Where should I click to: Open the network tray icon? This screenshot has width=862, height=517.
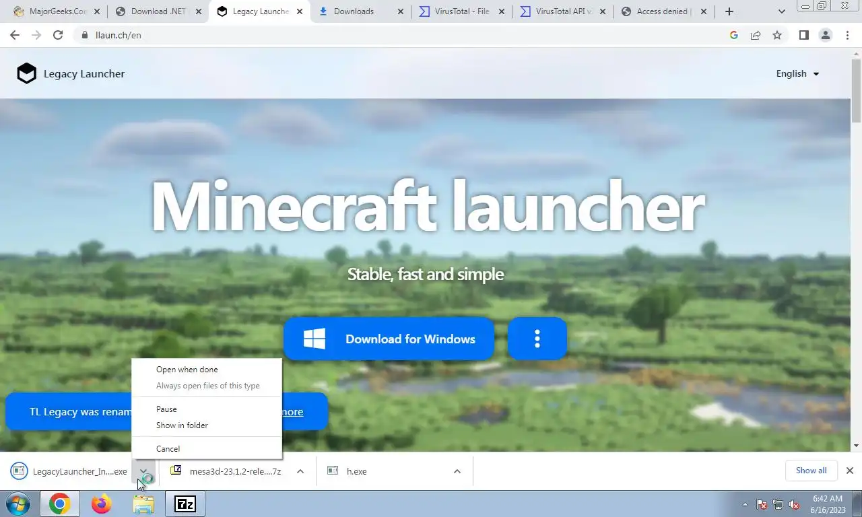pos(778,504)
